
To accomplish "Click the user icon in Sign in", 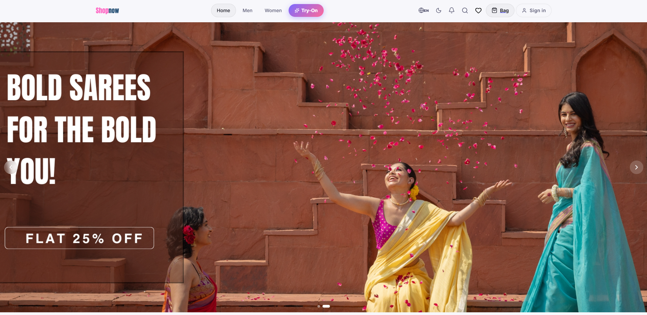I will click(x=524, y=10).
